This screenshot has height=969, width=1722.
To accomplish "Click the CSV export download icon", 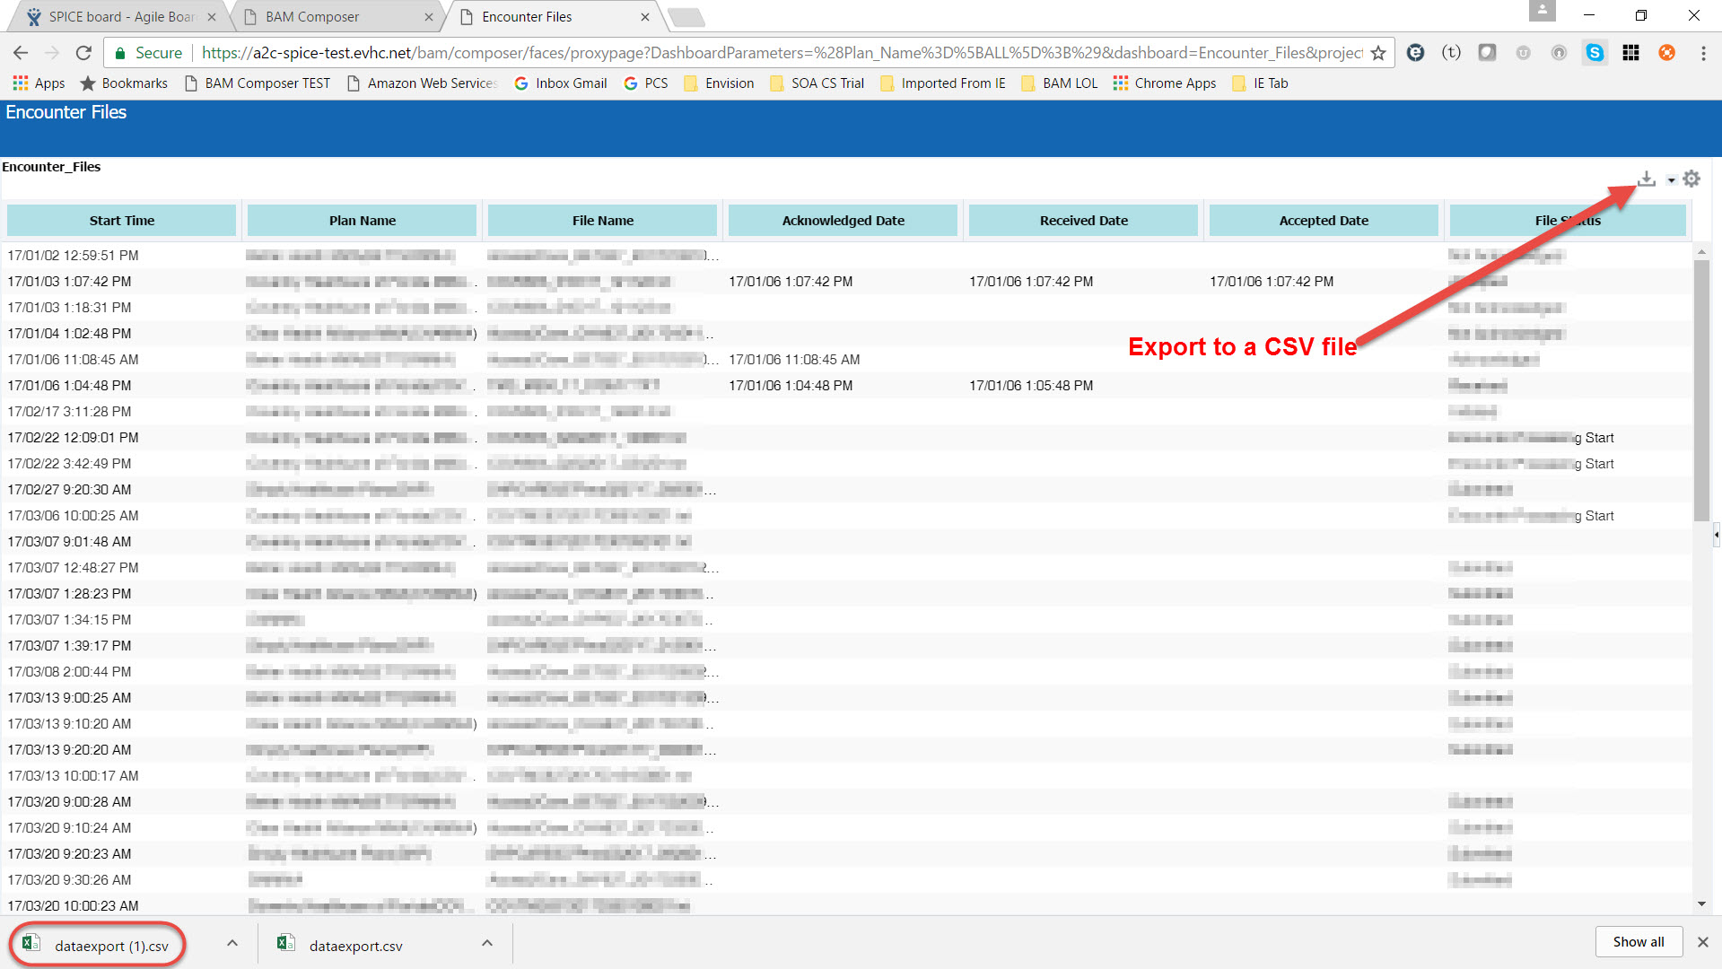I will click(x=1647, y=179).
